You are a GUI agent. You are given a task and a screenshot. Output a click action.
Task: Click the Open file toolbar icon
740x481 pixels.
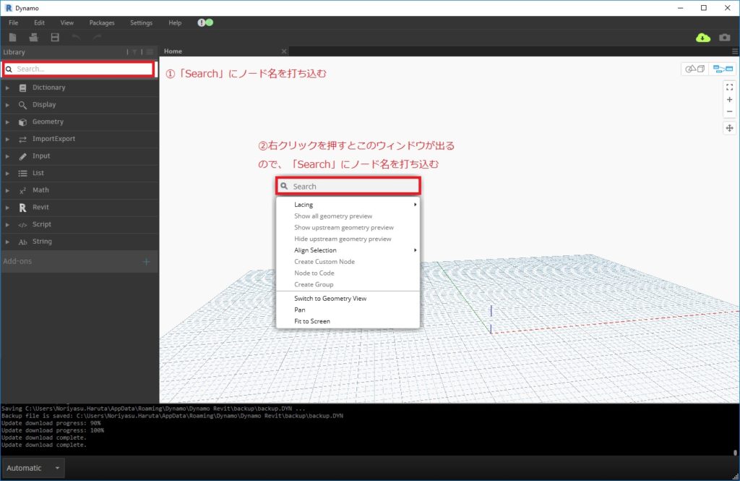pos(33,38)
